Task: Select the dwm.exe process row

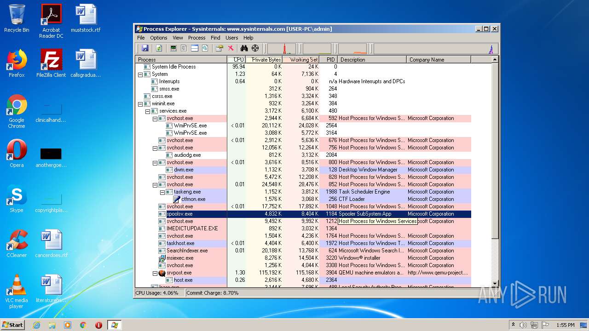Action: [303, 170]
